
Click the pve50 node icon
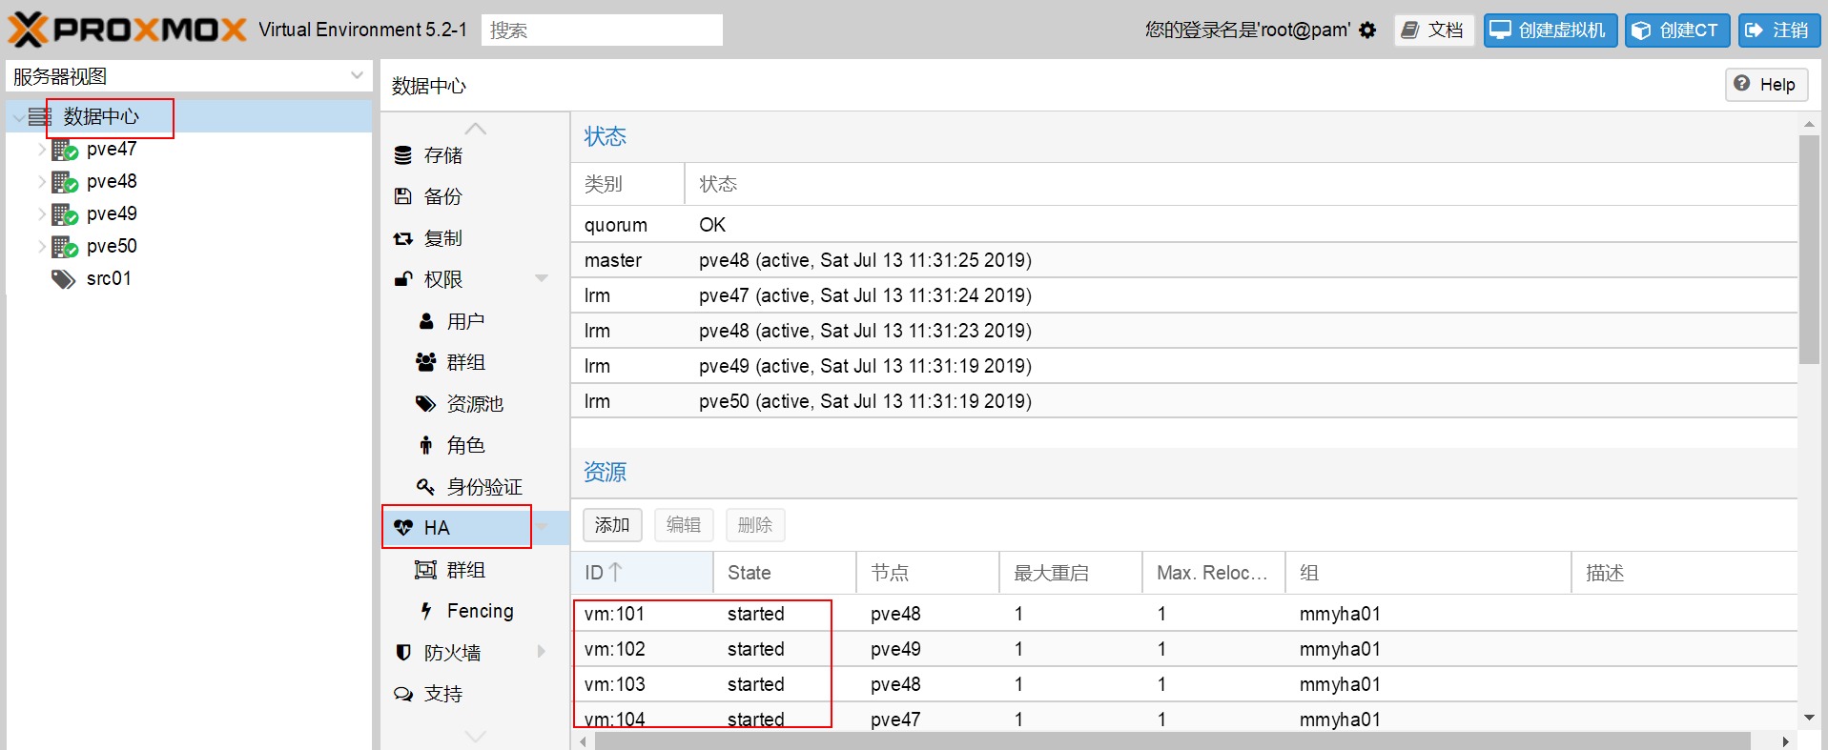pos(65,247)
